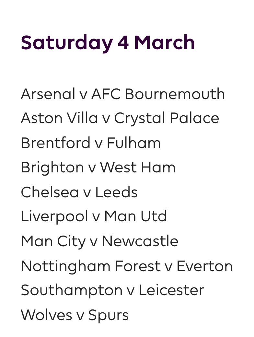Click the Liverpool team name
This screenshot has width=254, height=337.
(x=54, y=217)
